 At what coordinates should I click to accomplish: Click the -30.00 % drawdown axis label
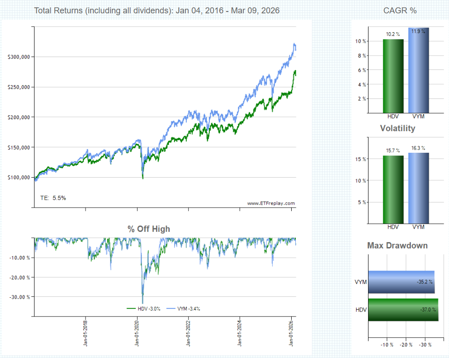point(19,297)
